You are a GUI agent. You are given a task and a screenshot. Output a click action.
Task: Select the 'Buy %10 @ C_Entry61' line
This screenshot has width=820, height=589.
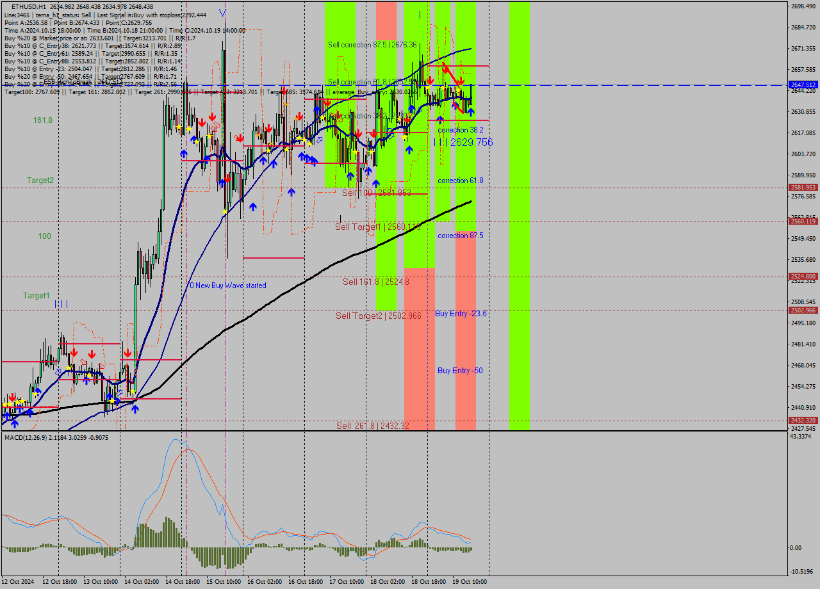[90, 53]
